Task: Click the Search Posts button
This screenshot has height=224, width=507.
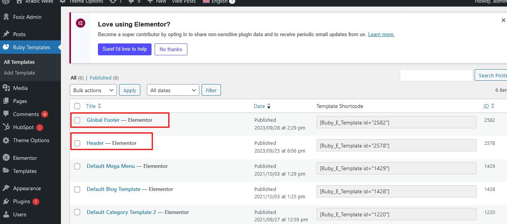Action: (x=491, y=75)
